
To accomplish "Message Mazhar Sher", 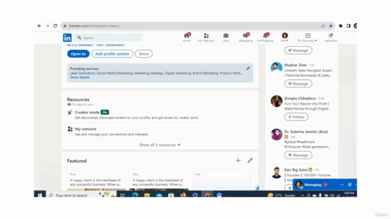I will click(298, 84).
